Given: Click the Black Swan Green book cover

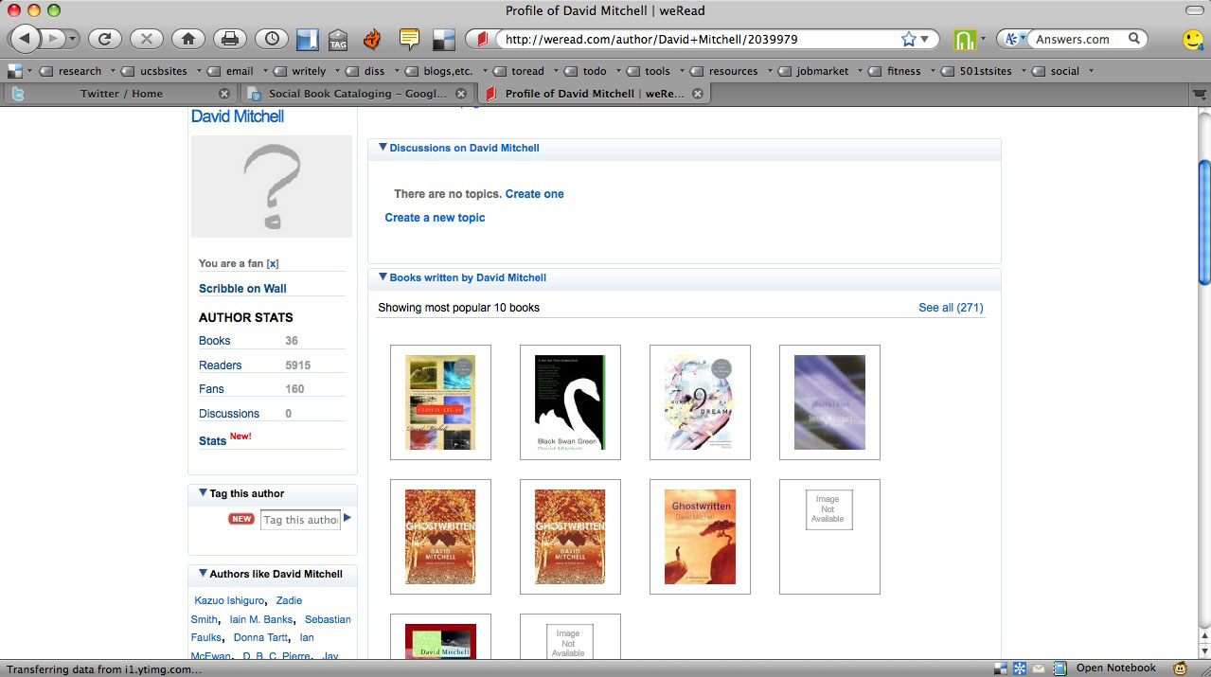Looking at the screenshot, I should pos(570,402).
